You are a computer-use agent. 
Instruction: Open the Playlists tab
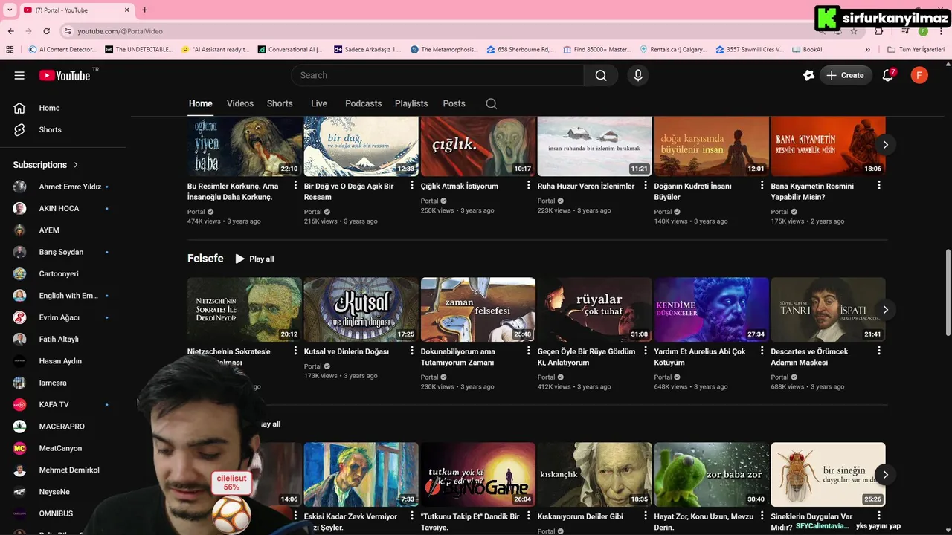[x=411, y=103]
